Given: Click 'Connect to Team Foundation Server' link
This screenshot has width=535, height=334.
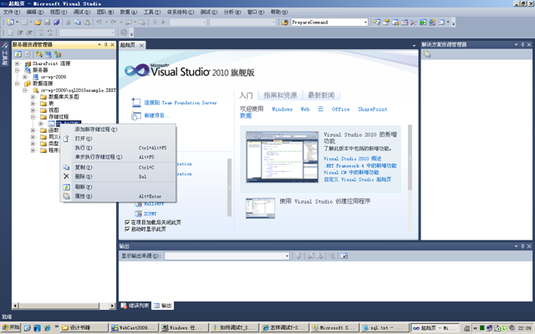Looking at the screenshot, I should [x=181, y=103].
